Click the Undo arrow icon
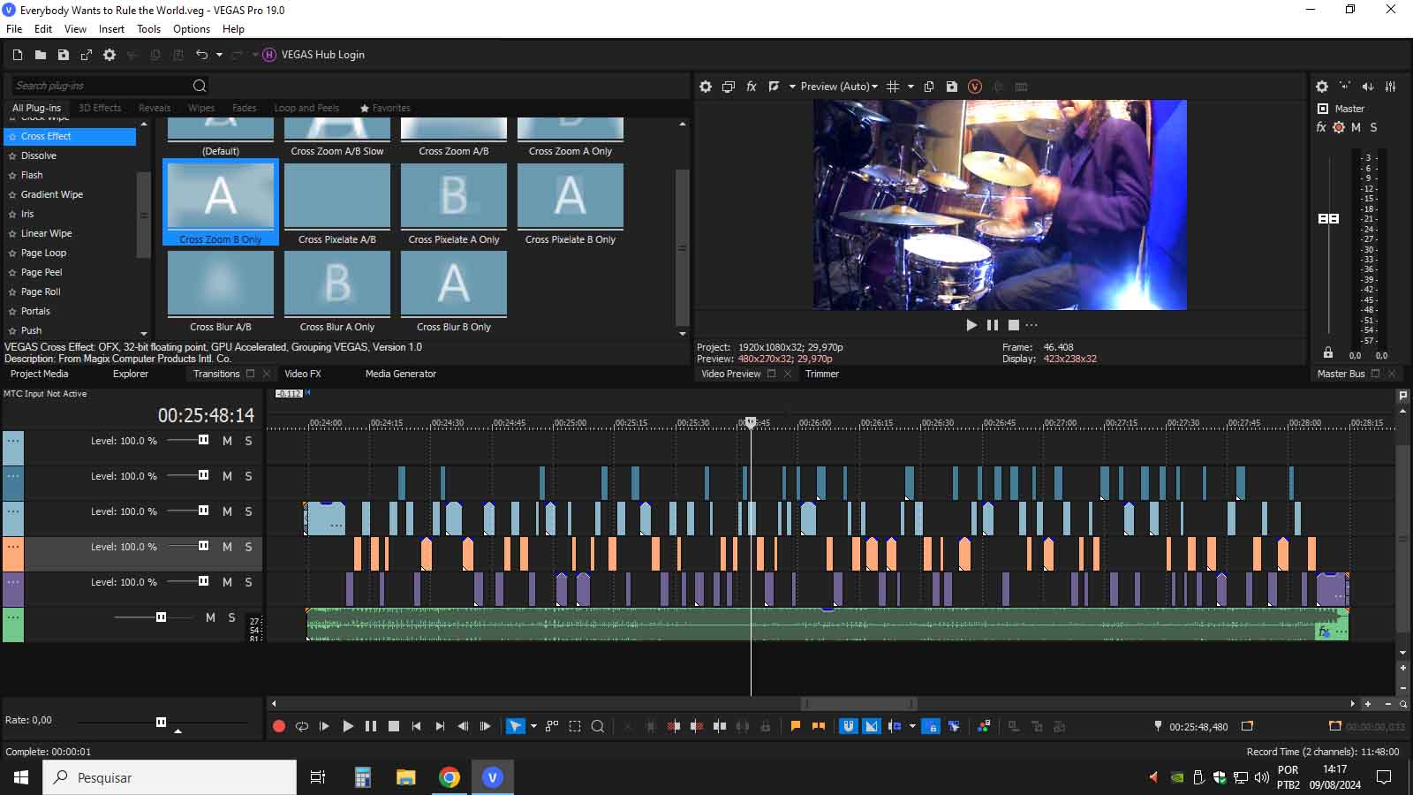The width and height of the screenshot is (1413, 795). pos(201,55)
